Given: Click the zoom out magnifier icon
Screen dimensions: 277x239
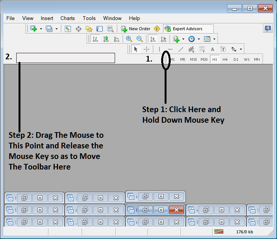Looking at the screenshot, I should tap(139, 39).
